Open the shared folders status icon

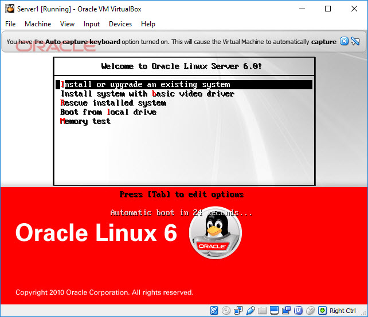coord(263,311)
